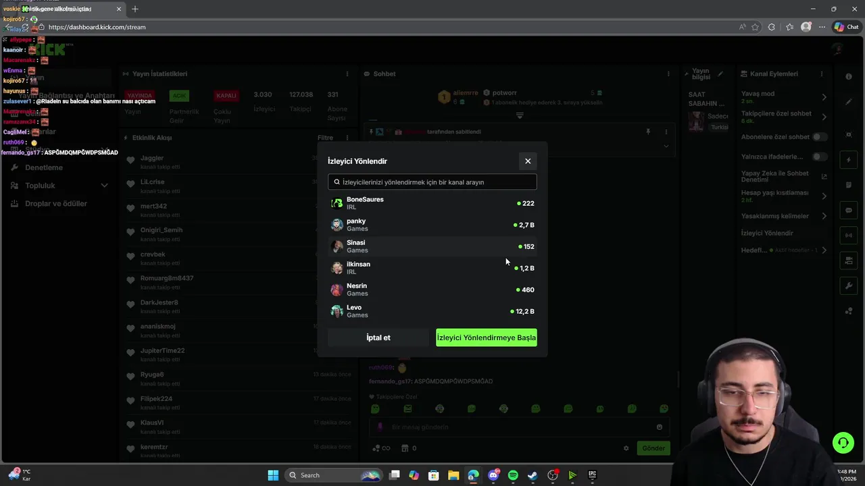Open the notes icon in right sidebar

[849, 185]
